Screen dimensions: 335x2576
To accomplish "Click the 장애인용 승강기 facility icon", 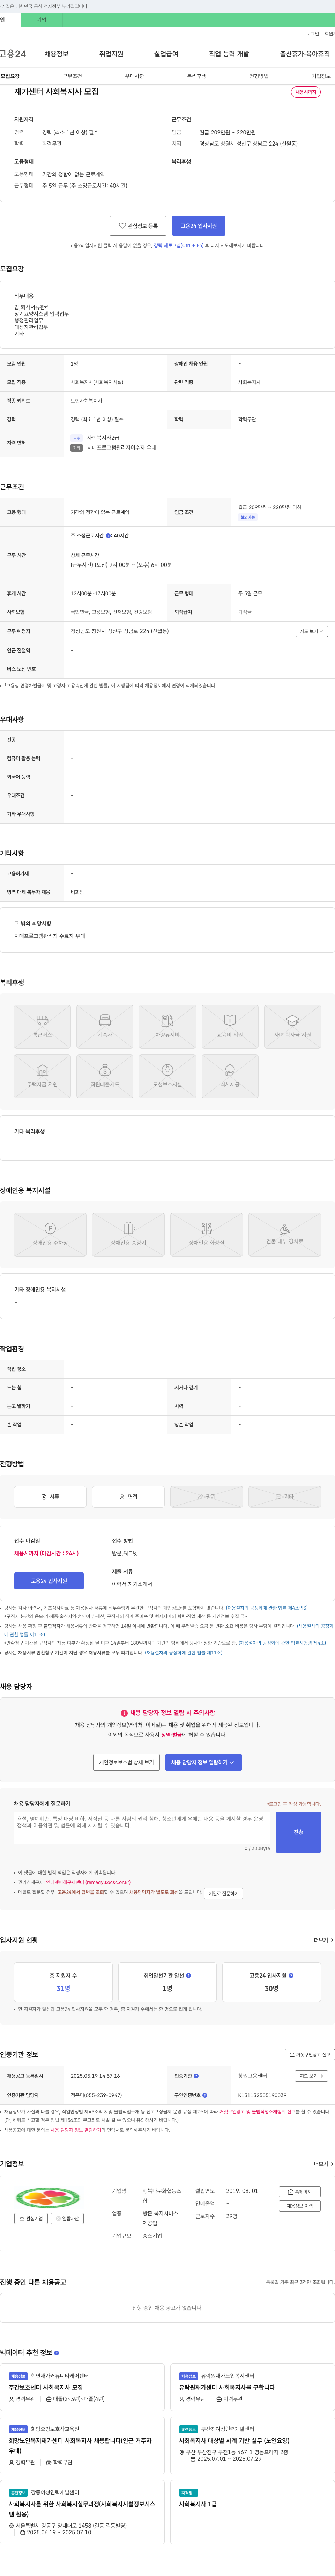I will [129, 1234].
